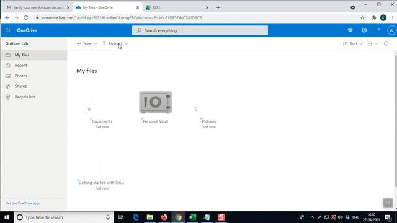Click the browser address bar URL
Screen dimensions: 397x223
pyautogui.click(x=122, y=18)
